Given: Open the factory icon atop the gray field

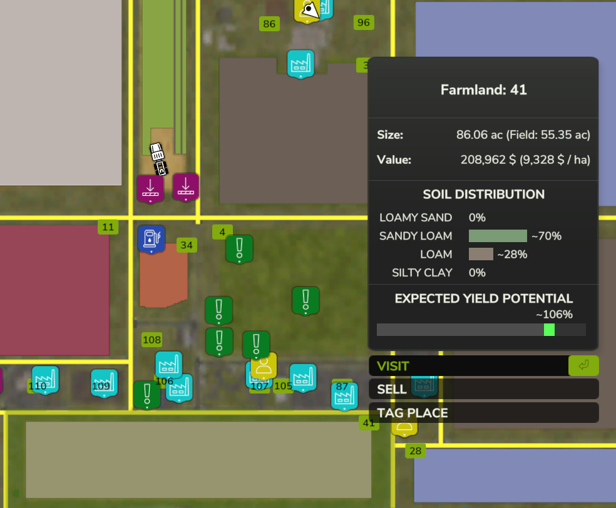Looking at the screenshot, I should tap(300, 64).
